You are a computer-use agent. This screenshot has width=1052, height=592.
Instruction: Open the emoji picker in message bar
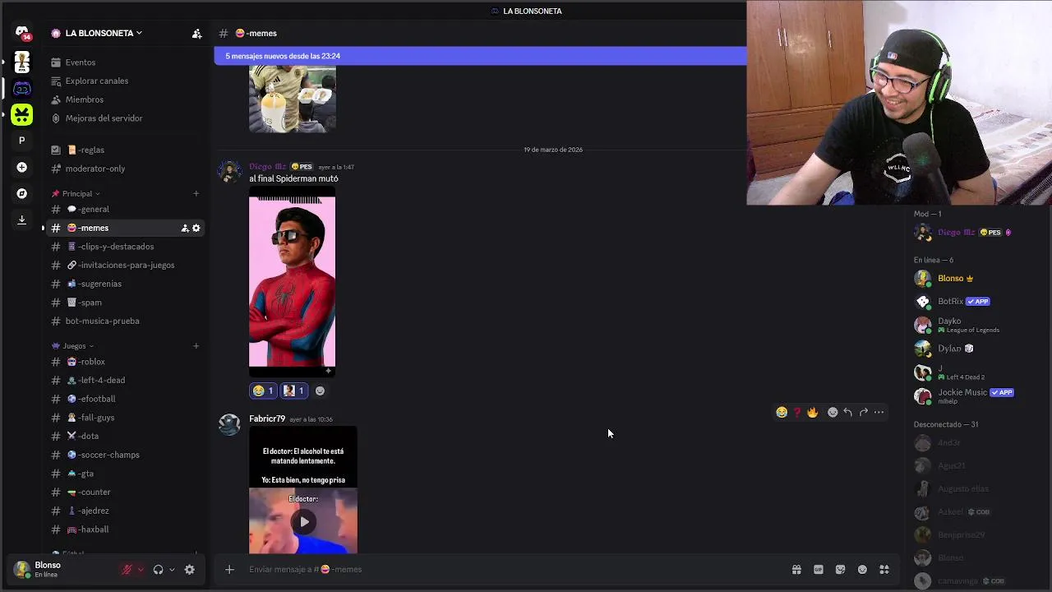[x=862, y=569]
